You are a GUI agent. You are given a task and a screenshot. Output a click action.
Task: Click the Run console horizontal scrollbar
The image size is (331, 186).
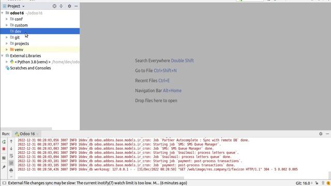coord(101,178)
